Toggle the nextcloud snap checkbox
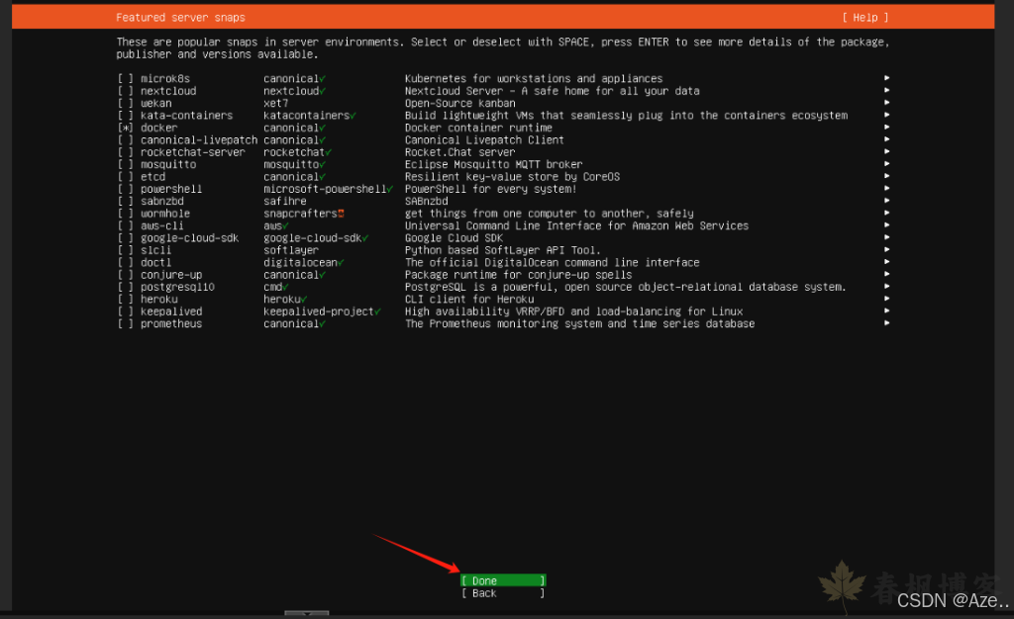 coord(126,91)
